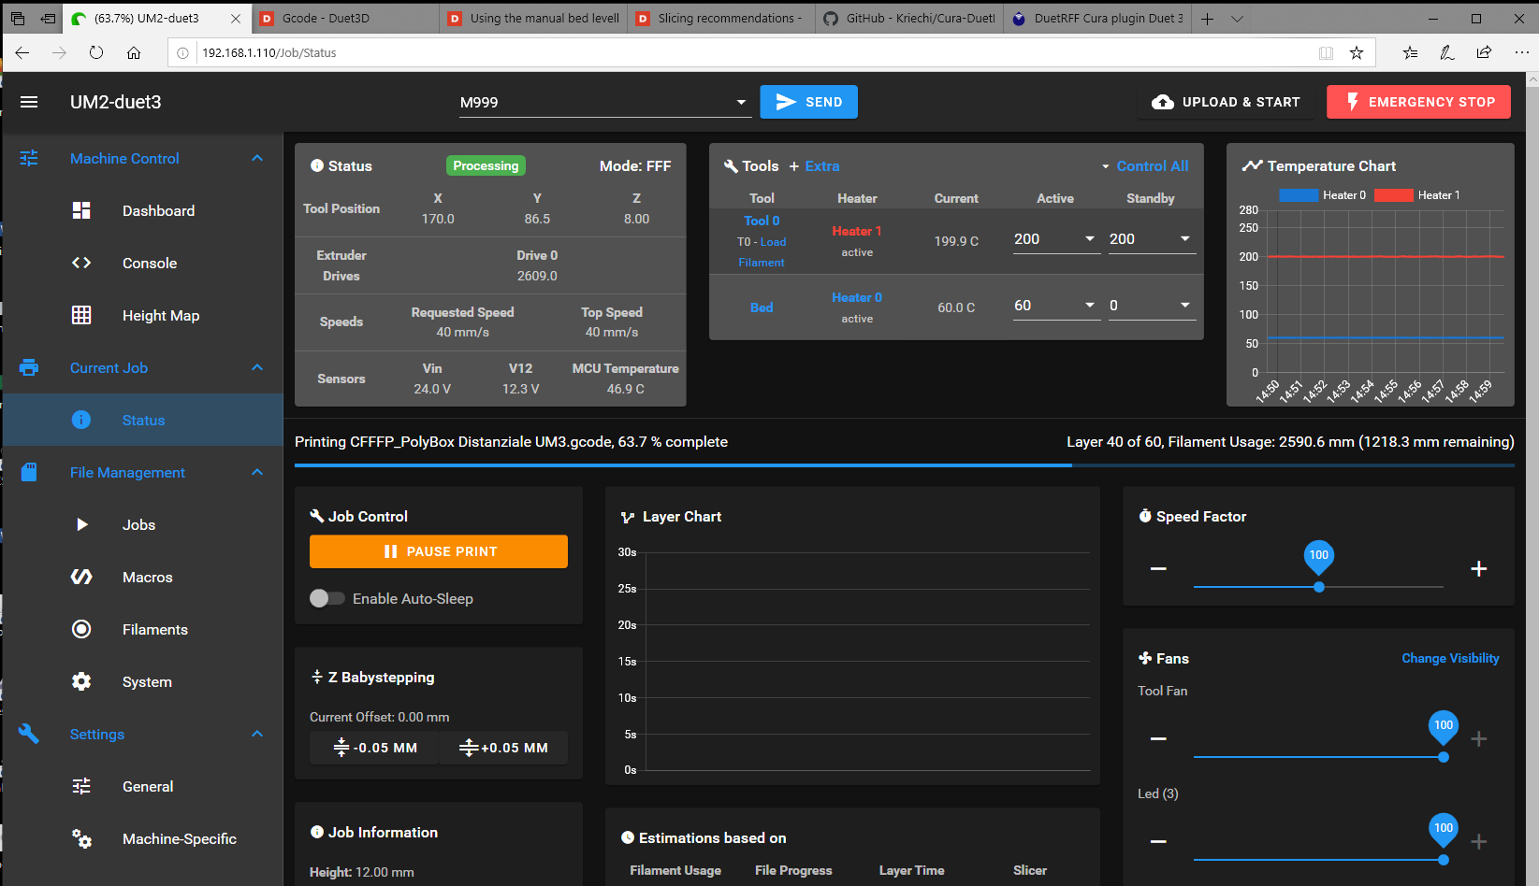The image size is (1539, 886).
Task: Open the Control All dropdown
Action: click(x=1144, y=165)
